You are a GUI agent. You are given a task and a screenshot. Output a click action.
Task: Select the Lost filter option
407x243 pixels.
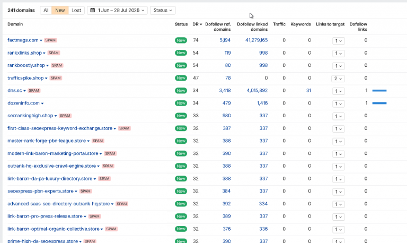[x=76, y=11]
